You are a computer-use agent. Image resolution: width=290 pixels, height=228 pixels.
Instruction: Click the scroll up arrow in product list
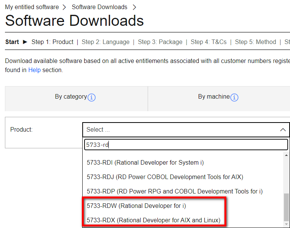coord(286,155)
